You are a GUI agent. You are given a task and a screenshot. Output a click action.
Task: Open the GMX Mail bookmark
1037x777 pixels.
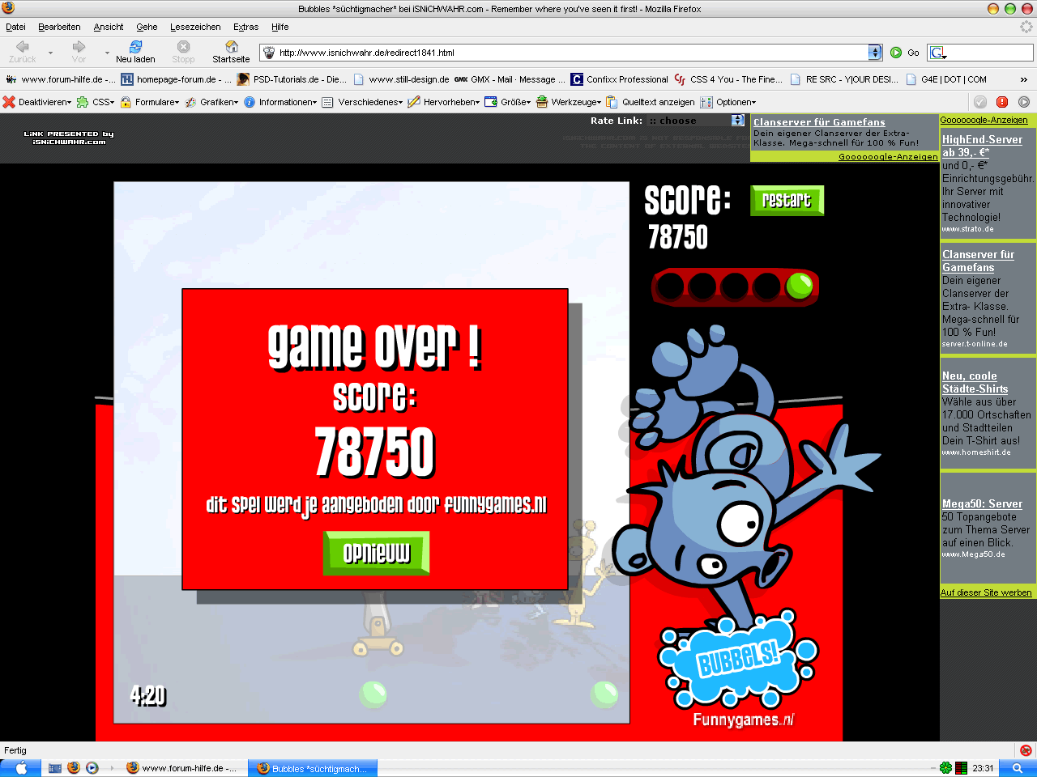[x=510, y=79]
